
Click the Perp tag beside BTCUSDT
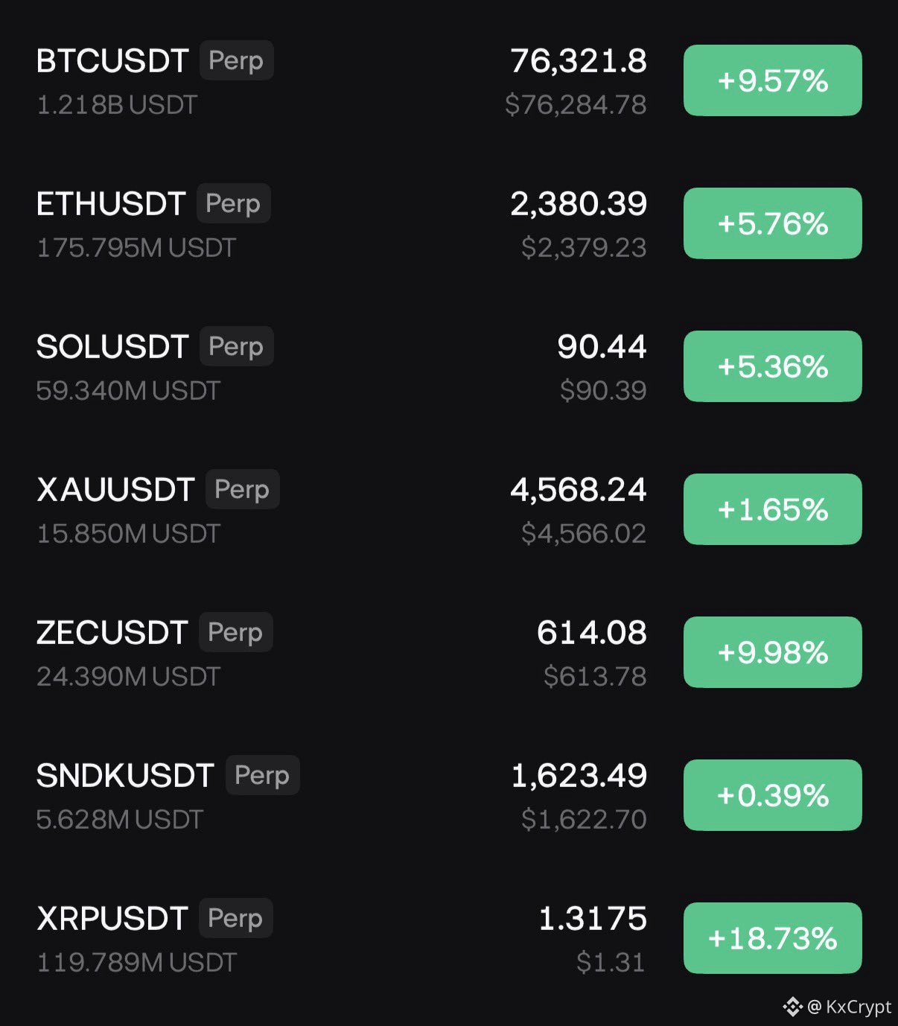[236, 60]
